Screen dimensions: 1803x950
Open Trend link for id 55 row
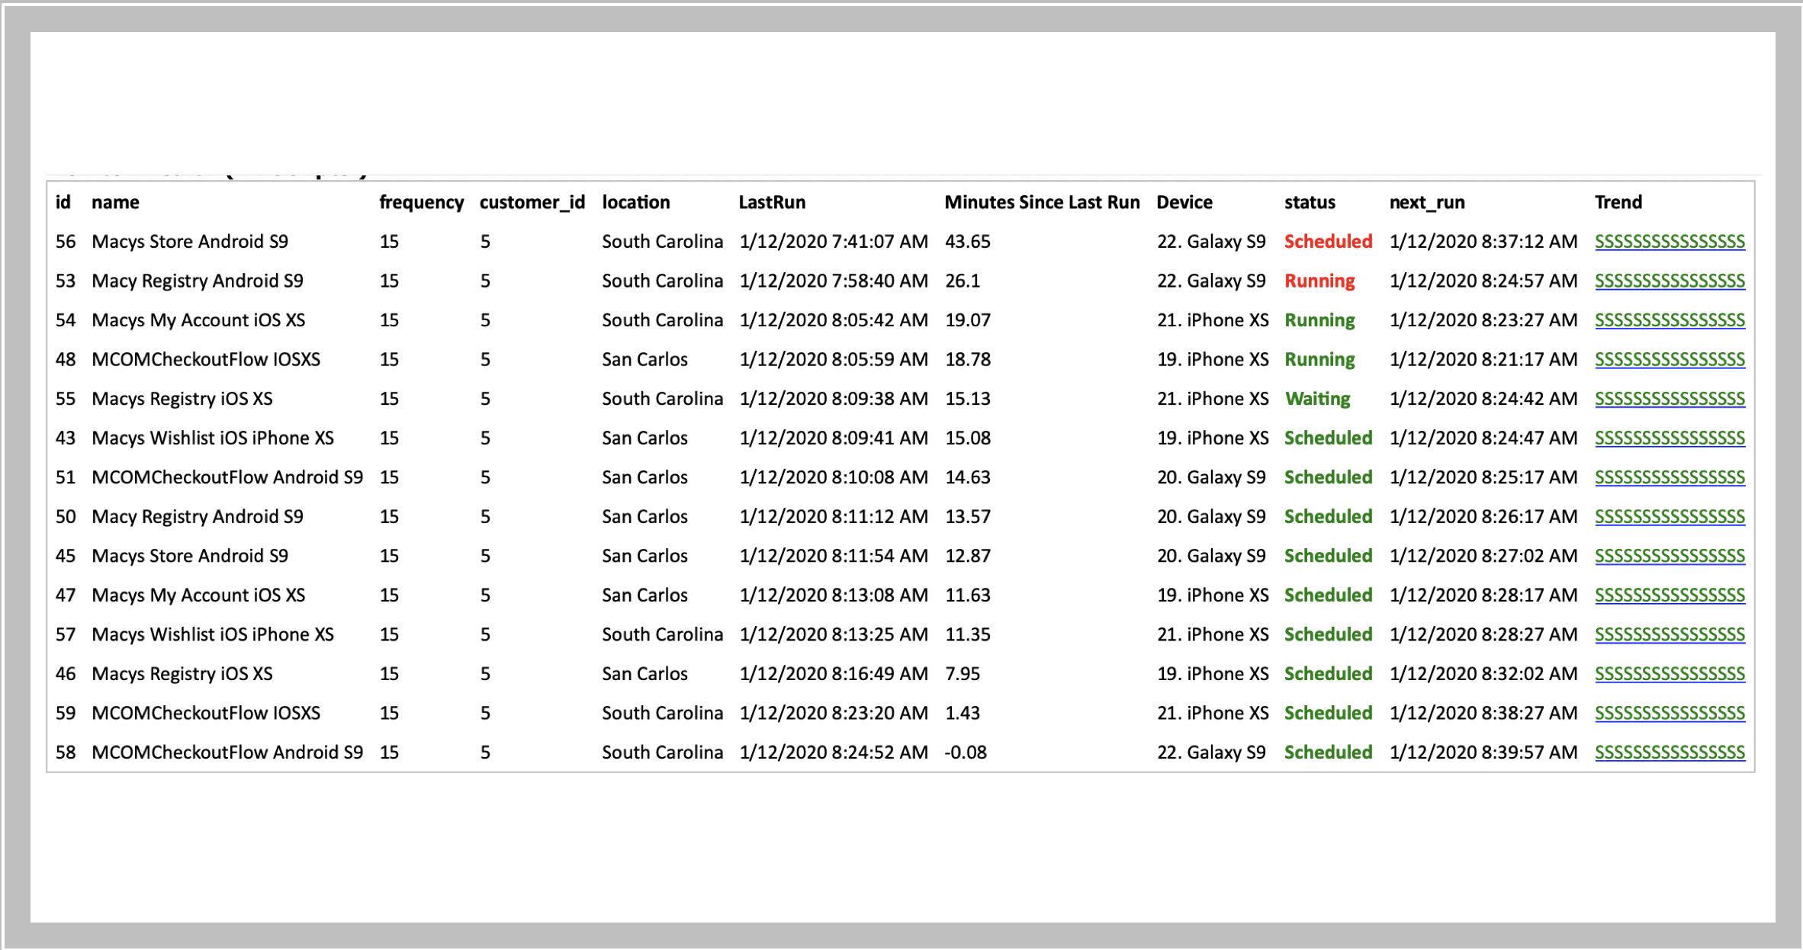pyautogui.click(x=1670, y=399)
